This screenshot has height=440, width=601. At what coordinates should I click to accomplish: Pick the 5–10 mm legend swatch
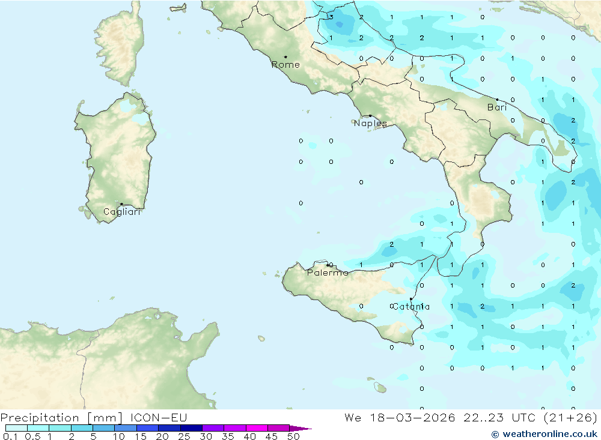point(104,428)
